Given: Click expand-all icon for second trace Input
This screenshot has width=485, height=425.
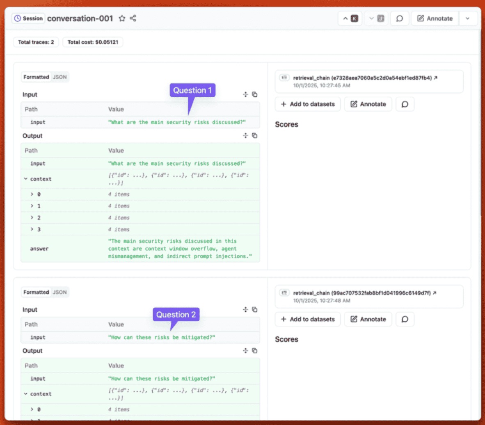Looking at the screenshot, I should click(x=245, y=310).
